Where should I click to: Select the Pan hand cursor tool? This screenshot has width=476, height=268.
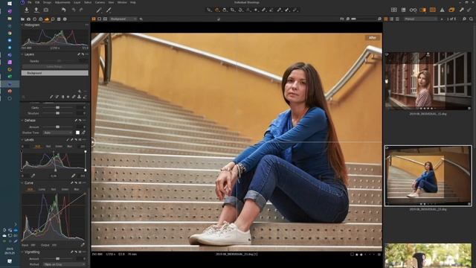(x=216, y=10)
